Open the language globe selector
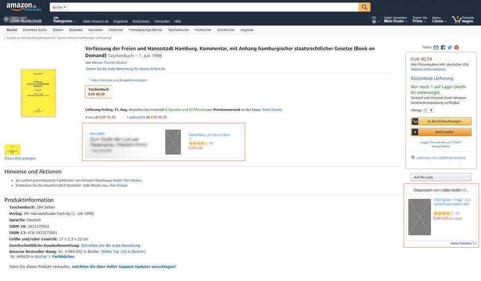Viewport: 481px width, 281px height. click(x=374, y=21)
